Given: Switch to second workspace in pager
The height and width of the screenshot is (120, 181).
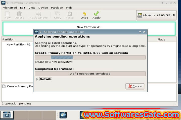Looking at the screenshot, I should point(21,115).
